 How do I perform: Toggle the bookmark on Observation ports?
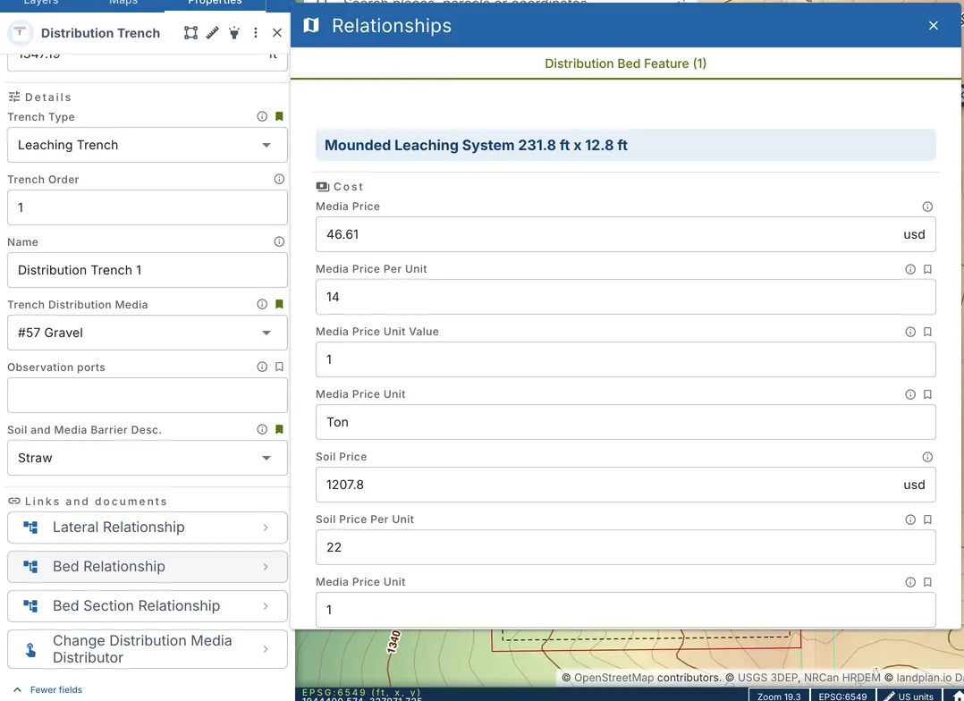coord(279,367)
